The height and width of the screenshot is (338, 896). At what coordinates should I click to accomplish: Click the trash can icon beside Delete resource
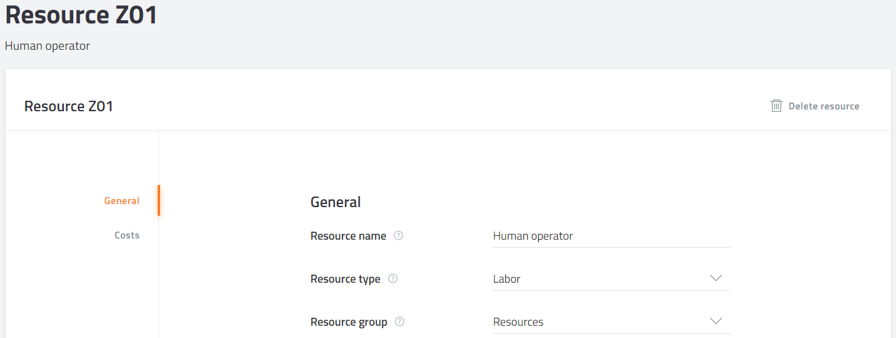point(777,106)
